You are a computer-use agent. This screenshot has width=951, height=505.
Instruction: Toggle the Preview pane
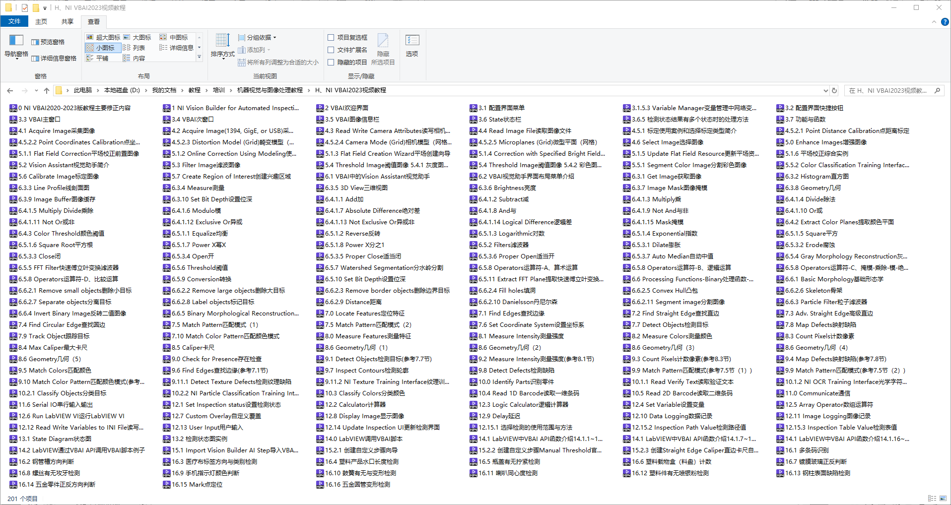pyautogui.click(x=48, y=42)
